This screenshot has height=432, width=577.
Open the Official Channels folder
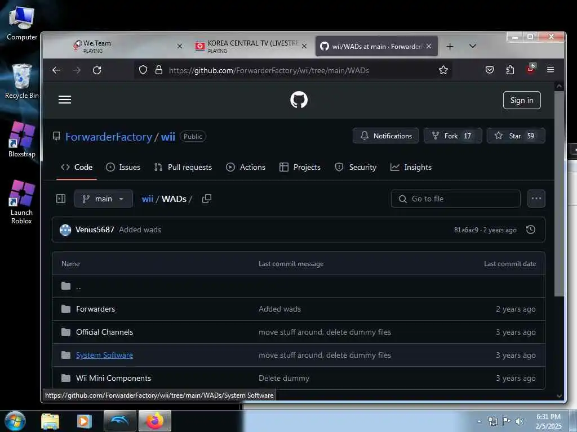tap(104, 332)
